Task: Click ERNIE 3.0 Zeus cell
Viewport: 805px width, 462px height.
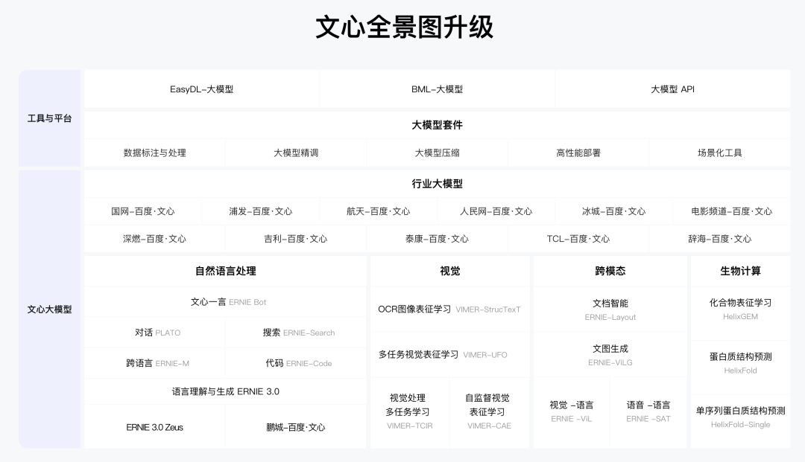Action: tap(154, 427)
